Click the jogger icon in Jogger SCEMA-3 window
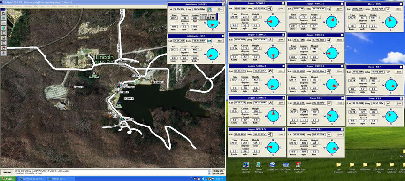Image resolution: width=405 pixels, height=181 pixels. tap(270, 71)
